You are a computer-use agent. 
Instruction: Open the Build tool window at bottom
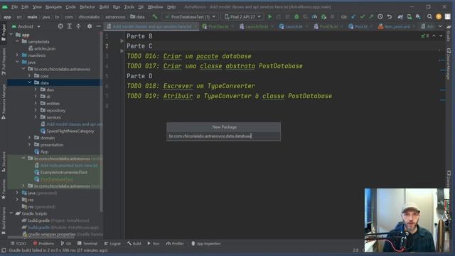(x=134, y=243)
